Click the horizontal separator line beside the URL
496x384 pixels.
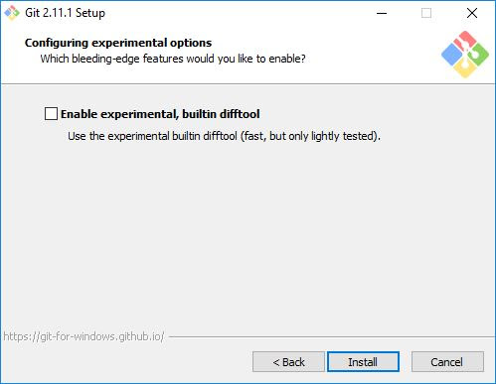pos(332,337)
